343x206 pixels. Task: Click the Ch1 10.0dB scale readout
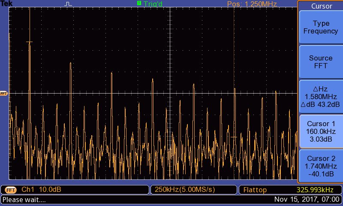pos(41,189)
